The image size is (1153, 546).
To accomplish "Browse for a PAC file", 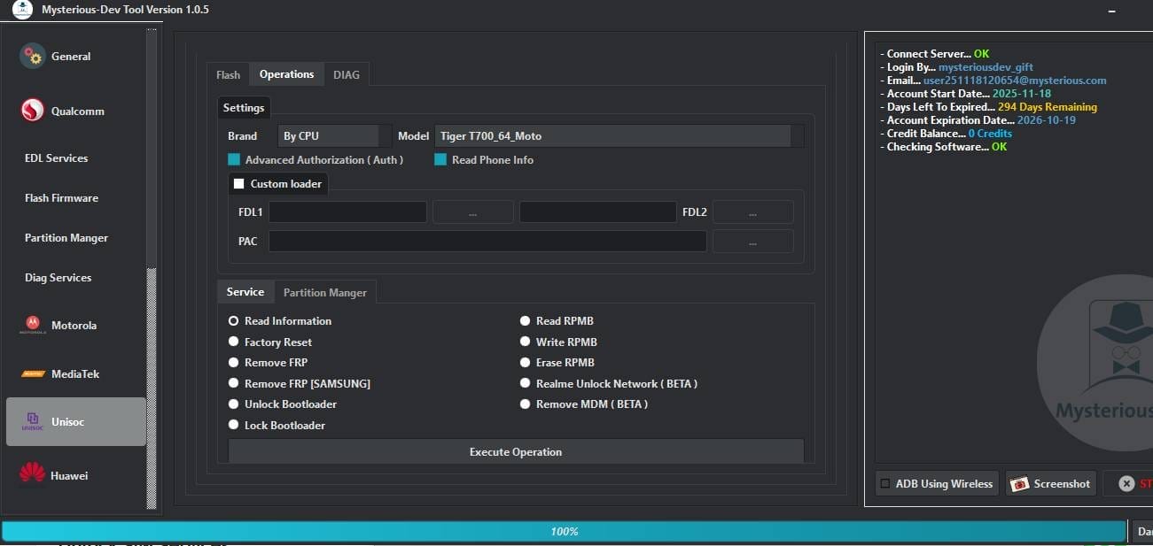I will [752, 241].
